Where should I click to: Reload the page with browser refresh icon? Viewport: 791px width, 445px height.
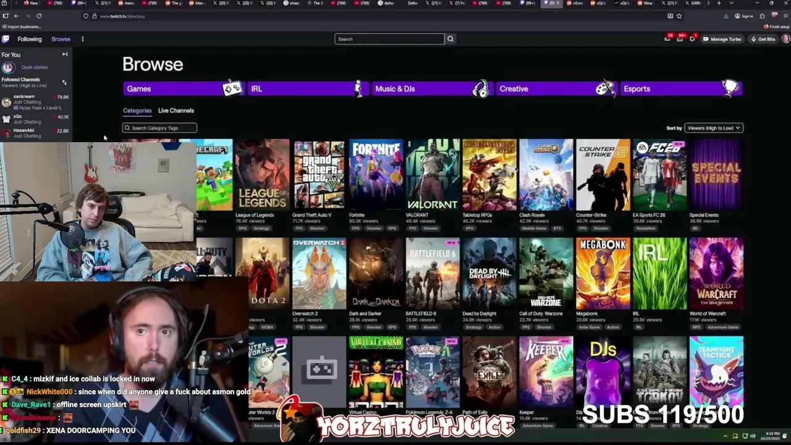coord(39,16)
